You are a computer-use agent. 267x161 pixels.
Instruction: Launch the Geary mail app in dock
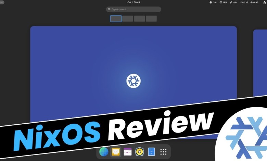point(116,152)
